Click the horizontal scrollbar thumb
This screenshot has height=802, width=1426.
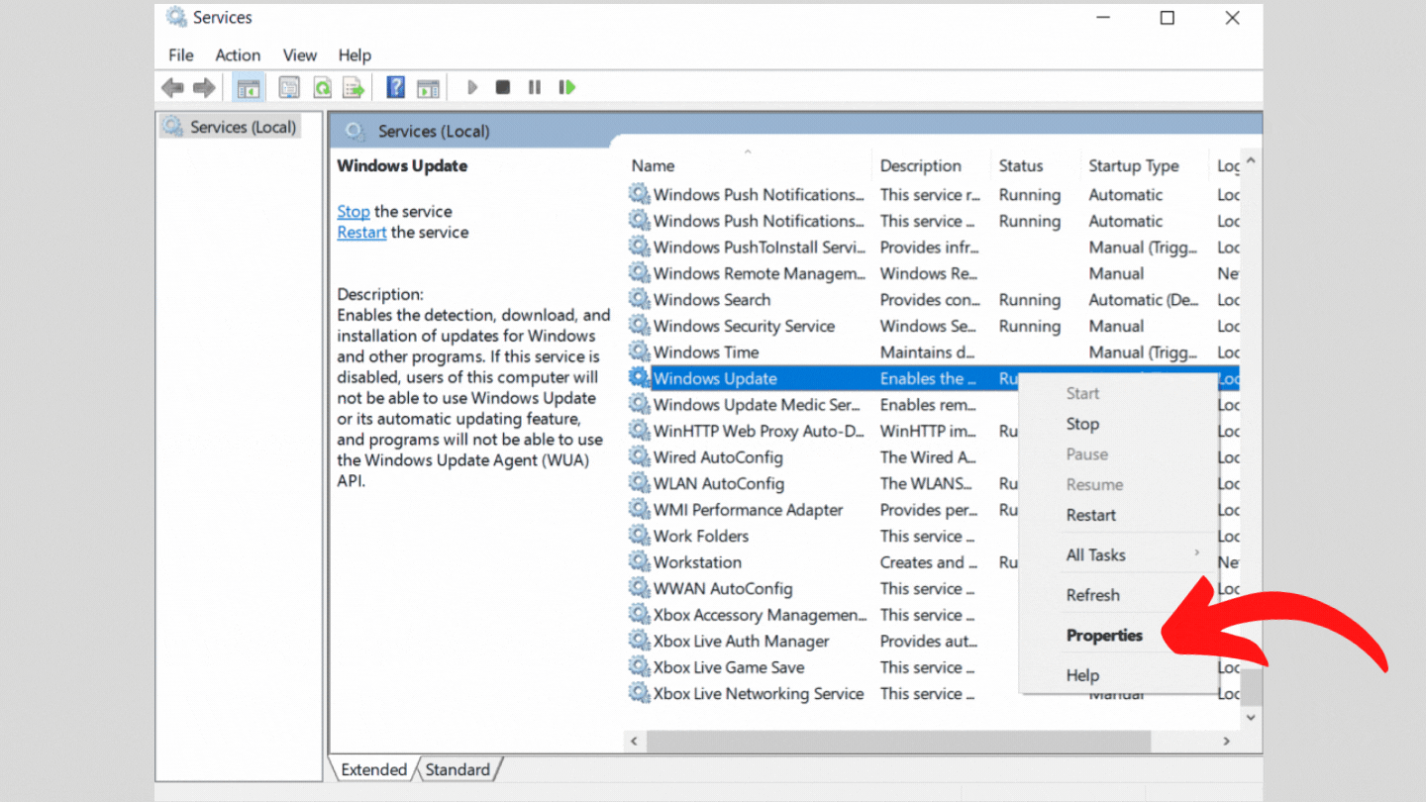[x=899, y=741]
